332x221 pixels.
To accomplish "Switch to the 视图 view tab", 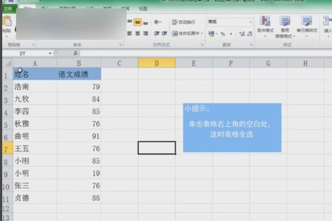I will pos(143,9).
